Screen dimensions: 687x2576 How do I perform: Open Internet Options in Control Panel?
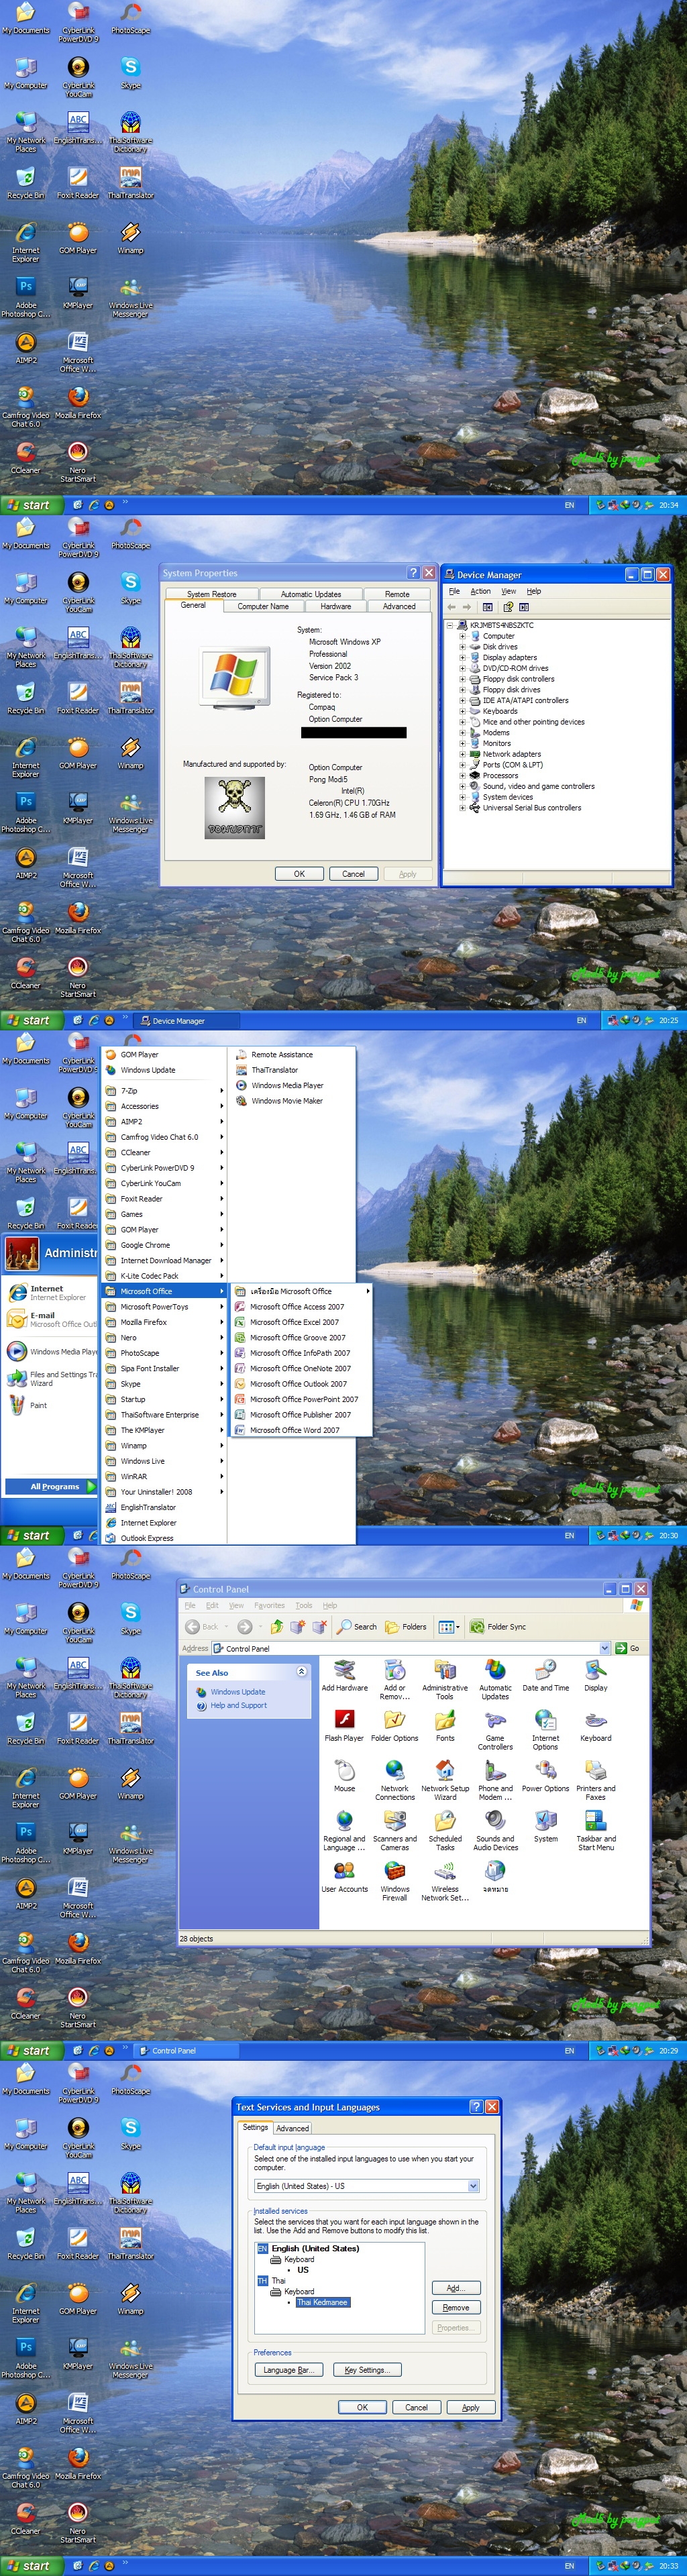(545, 1730)
